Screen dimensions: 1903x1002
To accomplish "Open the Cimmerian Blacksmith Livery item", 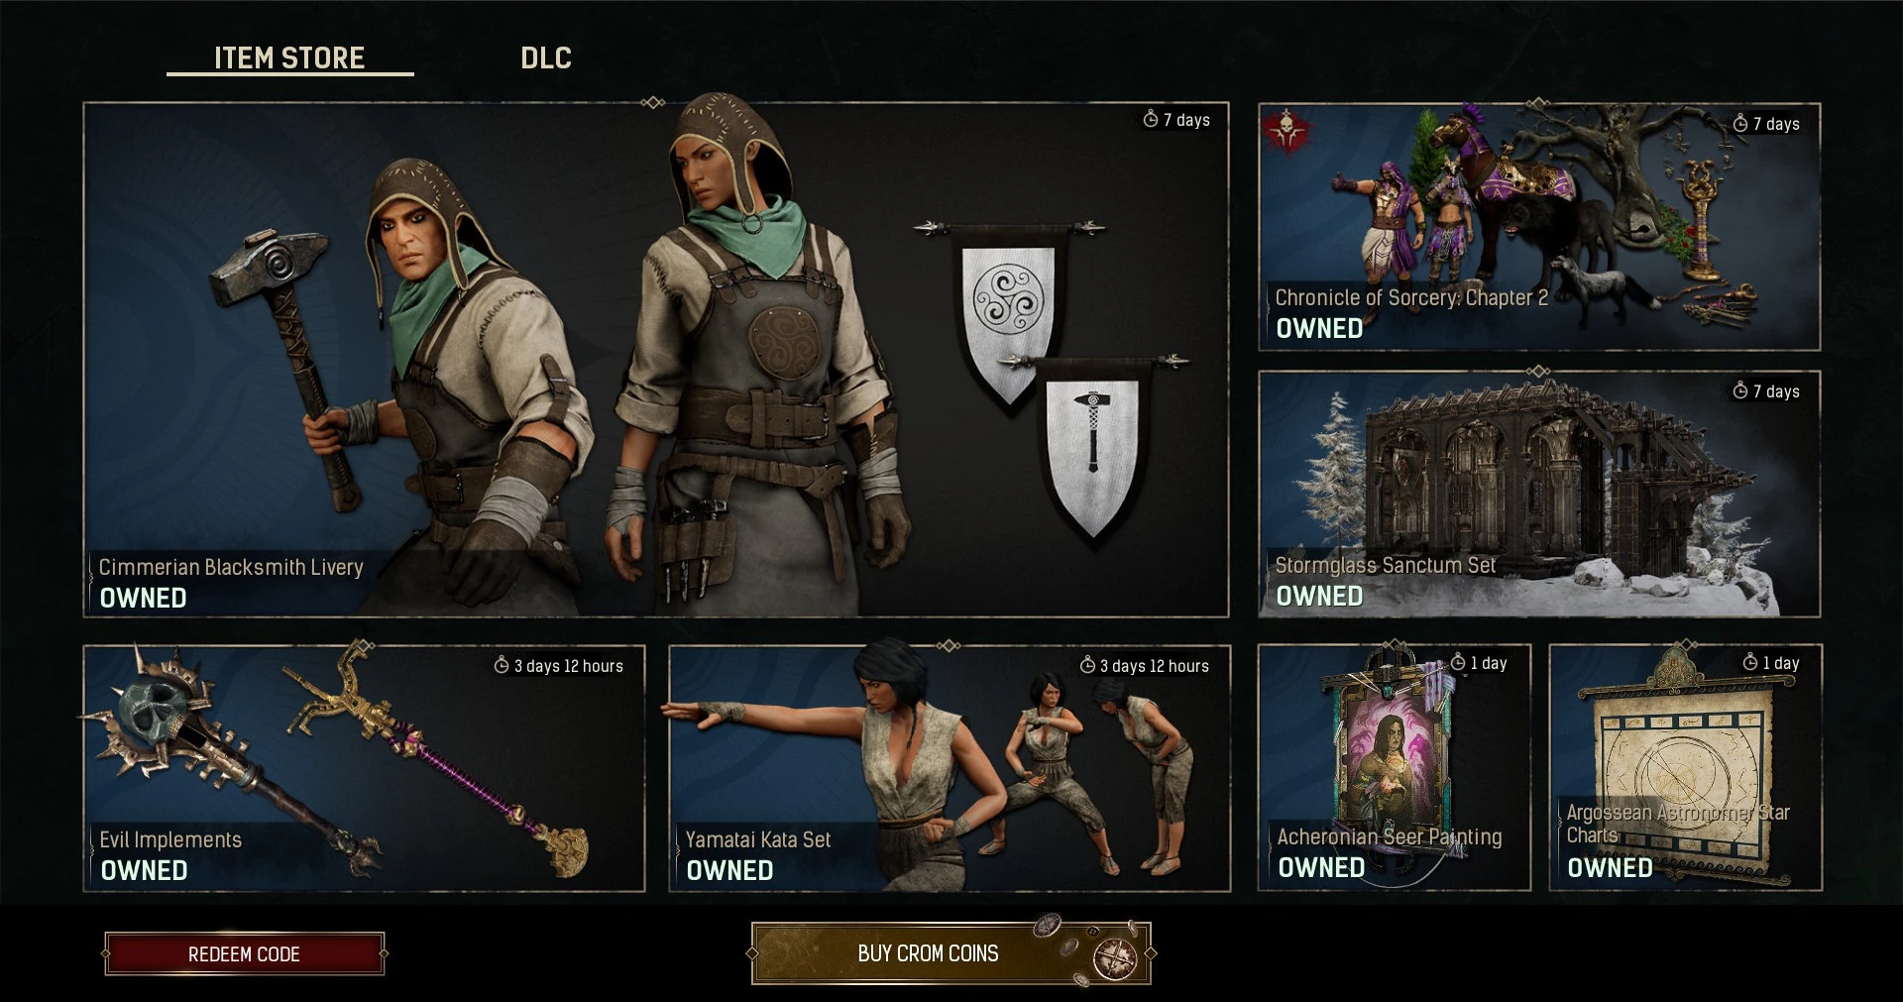I will coord(656,360).
